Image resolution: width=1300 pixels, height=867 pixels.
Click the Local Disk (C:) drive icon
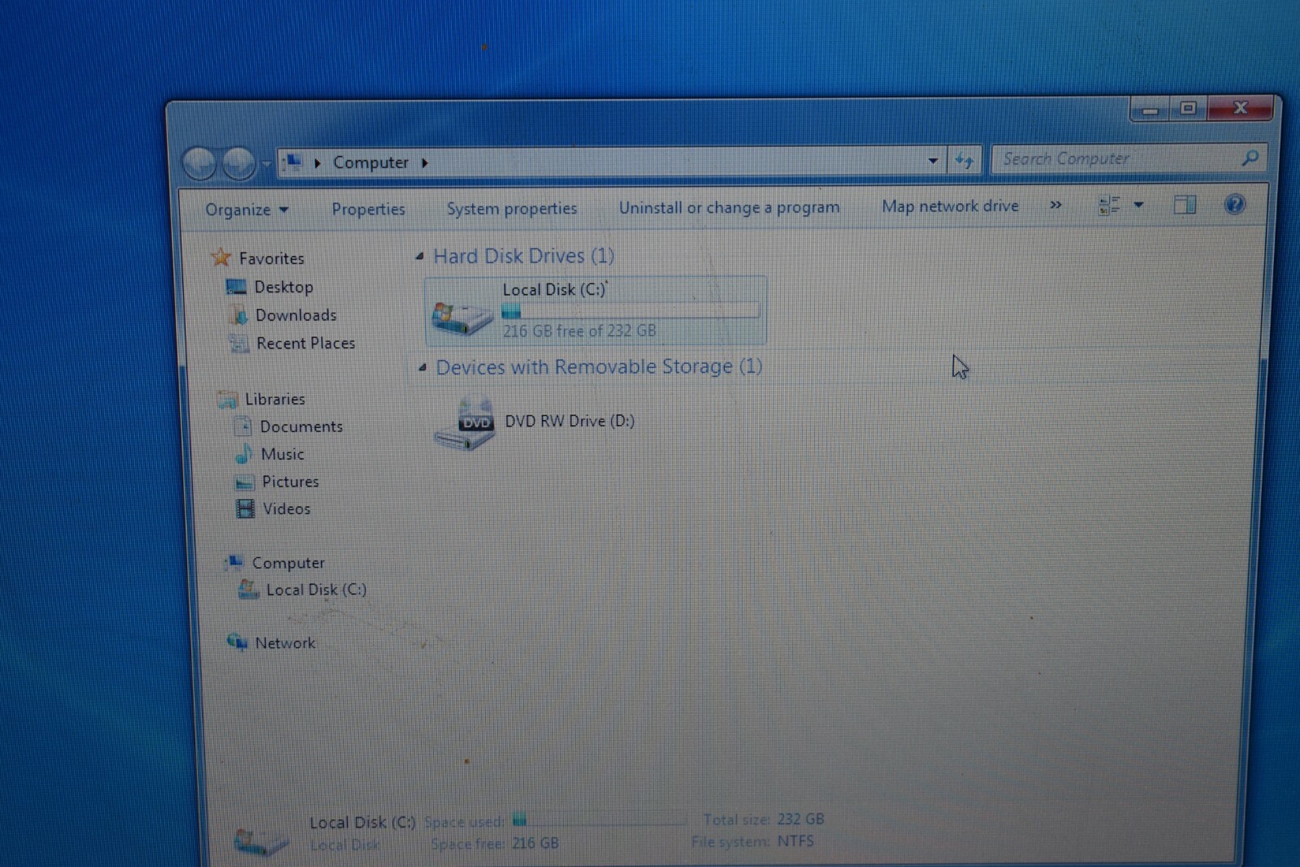pos(461,316)
